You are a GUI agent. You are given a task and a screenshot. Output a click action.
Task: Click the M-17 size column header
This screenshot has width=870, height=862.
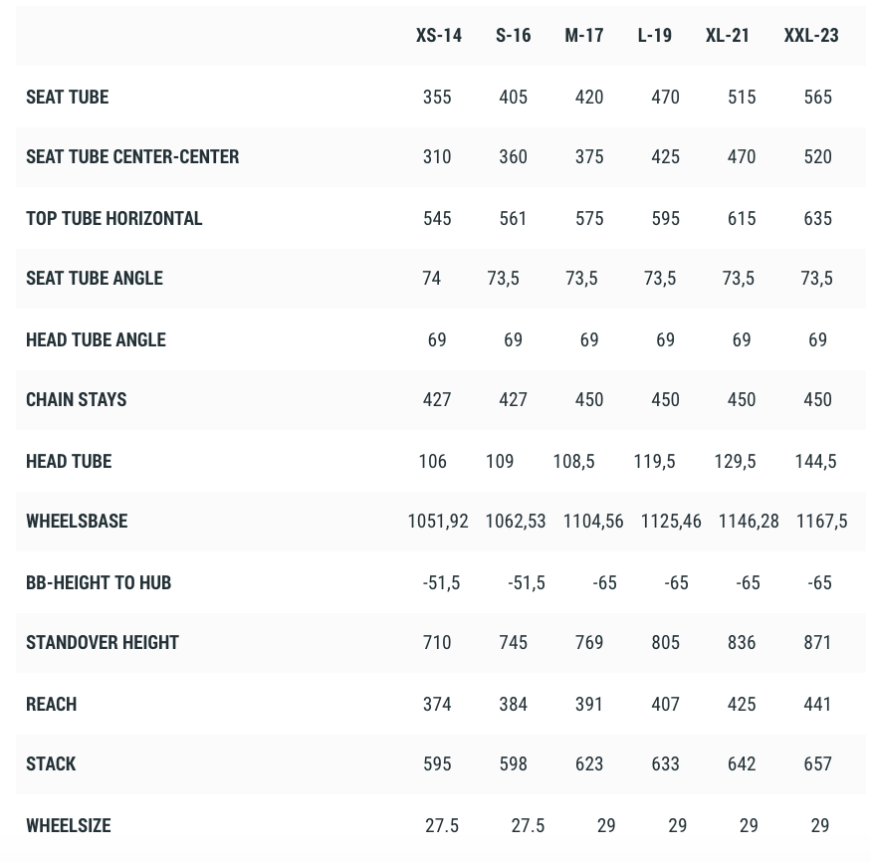pos(583,36)
